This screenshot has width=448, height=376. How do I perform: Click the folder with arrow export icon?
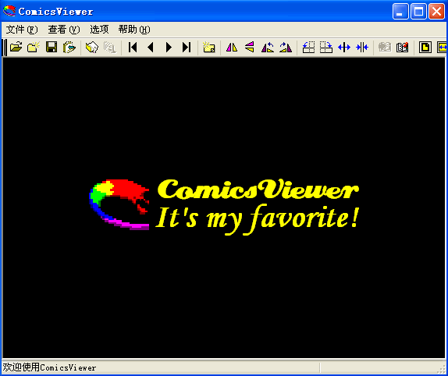(69, 47)
